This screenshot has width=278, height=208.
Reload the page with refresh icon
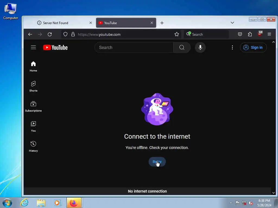pyautogui.click(x=50, y=34)
